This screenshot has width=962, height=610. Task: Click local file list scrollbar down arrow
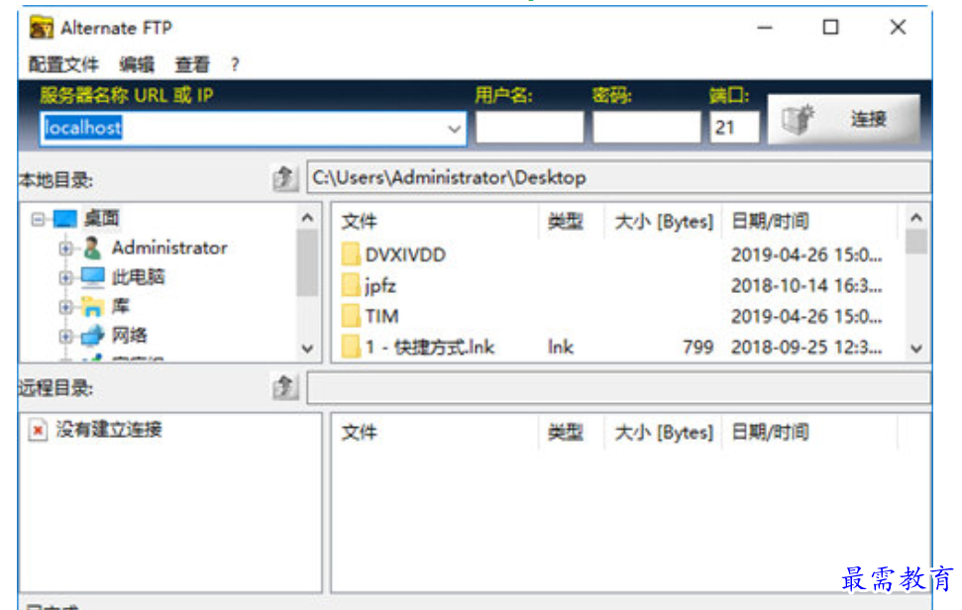(x=916, y=349)
